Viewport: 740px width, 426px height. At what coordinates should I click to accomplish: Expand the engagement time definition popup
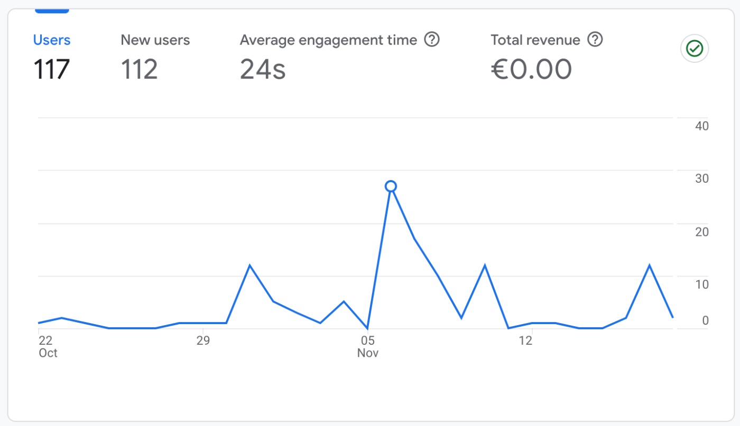pyautogui.click(x=431, y=40)
